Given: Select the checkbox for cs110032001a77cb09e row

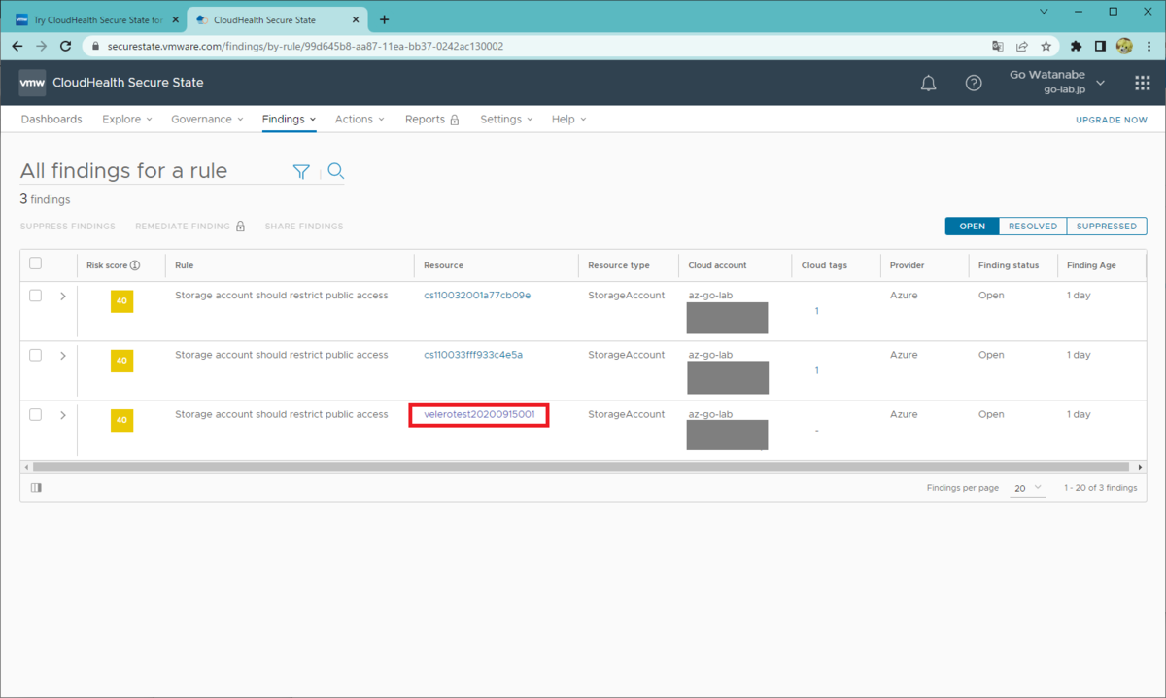Looking at the screenshot, I should coord(36,296).
